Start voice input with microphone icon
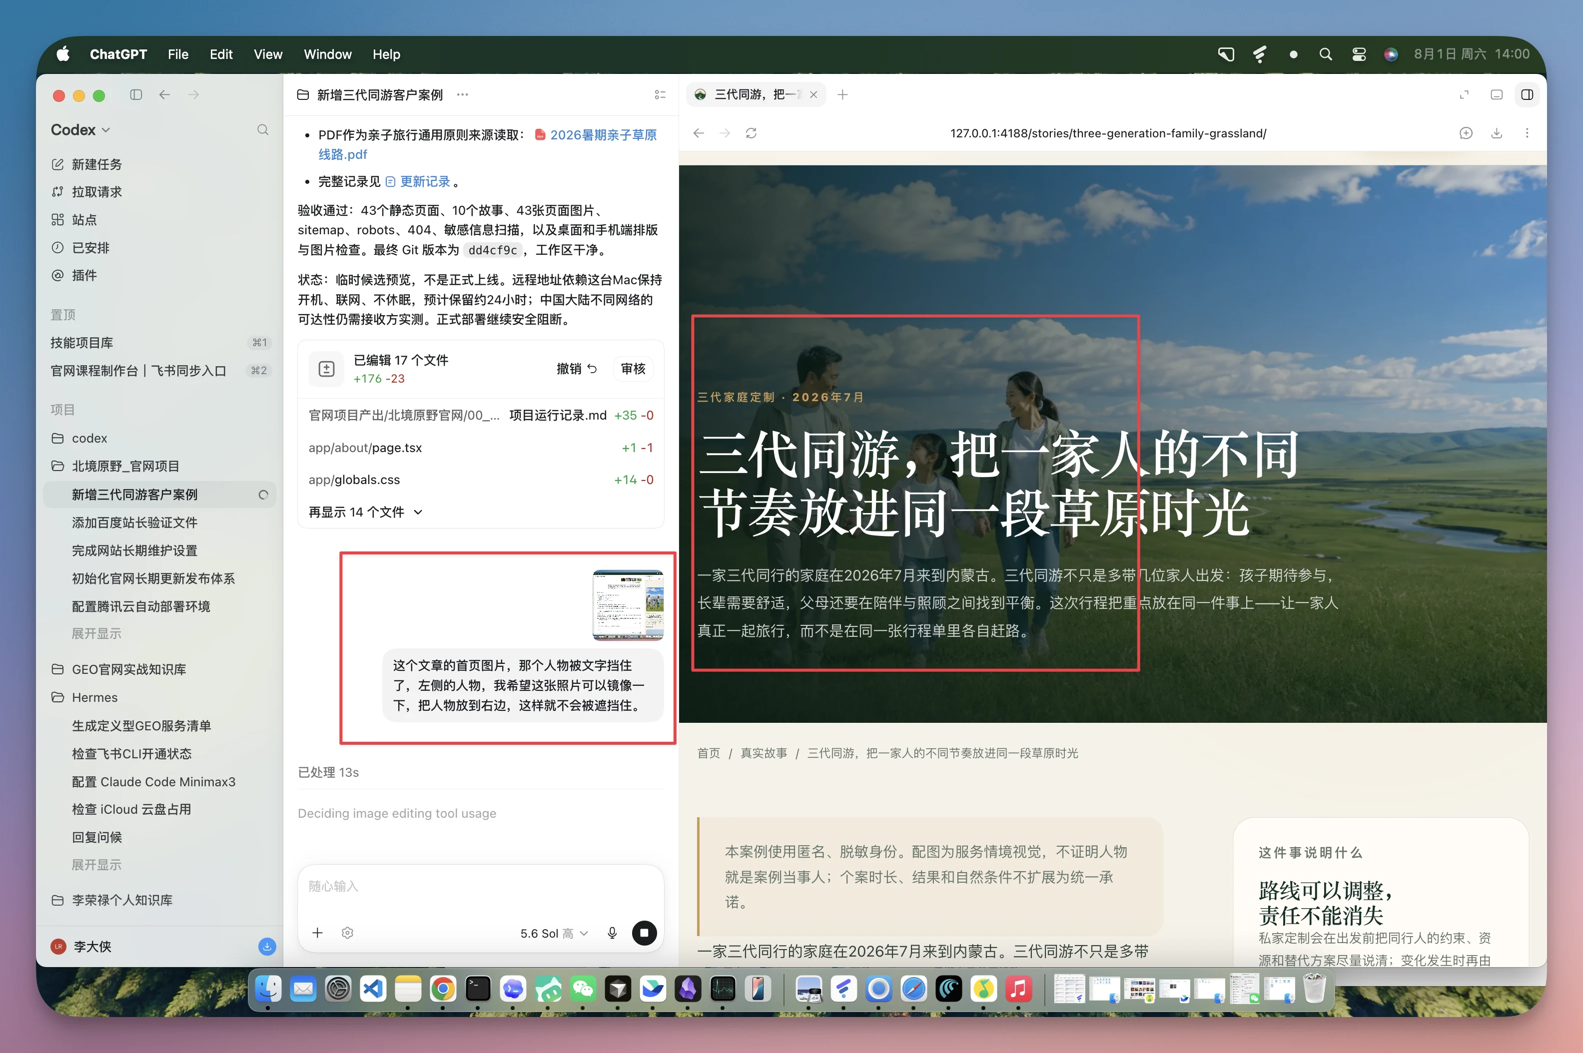This screenshot has width=1583, height=1053. tap(612, 933)
